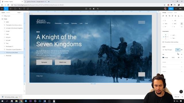Click the Align right icon
This screenshot has width=184, height=103.
[169, 16]
